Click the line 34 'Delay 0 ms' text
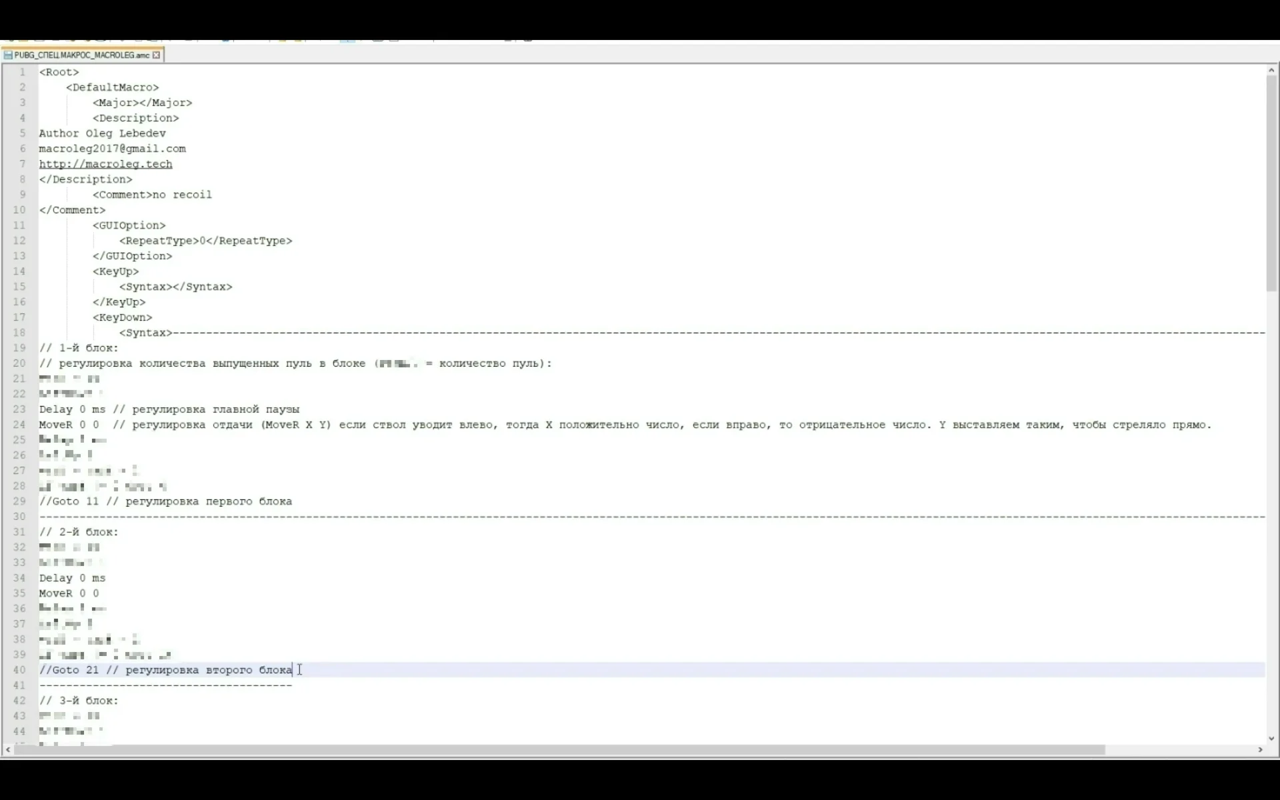This screenshot has width=1280, height=800. tap(72, 578)
